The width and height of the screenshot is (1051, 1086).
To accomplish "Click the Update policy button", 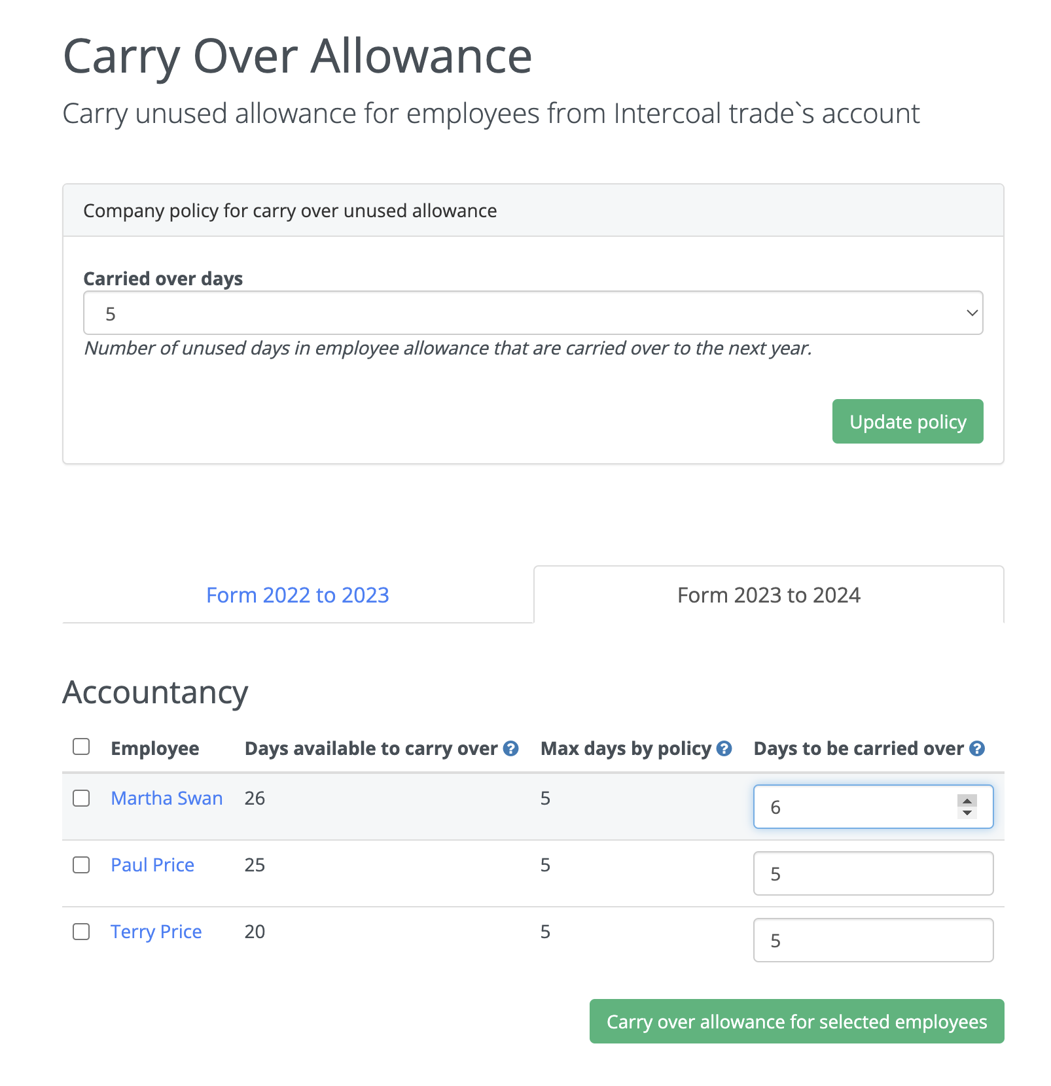I will tap(907, 421).
